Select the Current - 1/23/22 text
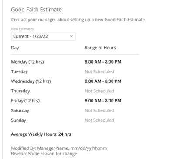This screenshot has width=194, height=159. point(31,36)
